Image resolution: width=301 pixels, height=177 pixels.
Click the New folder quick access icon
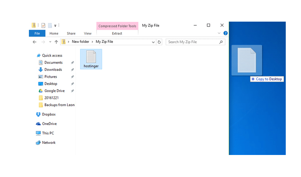click(50, 25)
